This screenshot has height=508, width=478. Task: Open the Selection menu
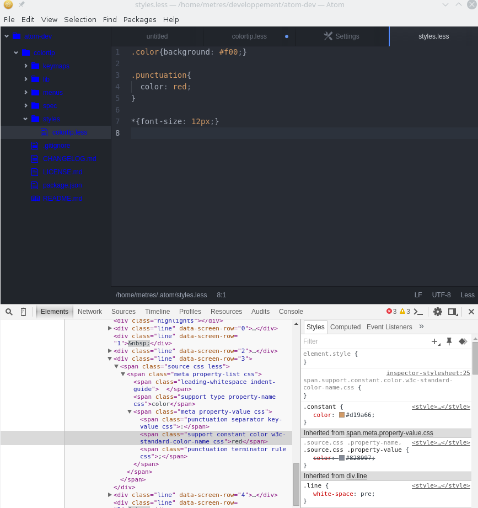click(80, 19)
